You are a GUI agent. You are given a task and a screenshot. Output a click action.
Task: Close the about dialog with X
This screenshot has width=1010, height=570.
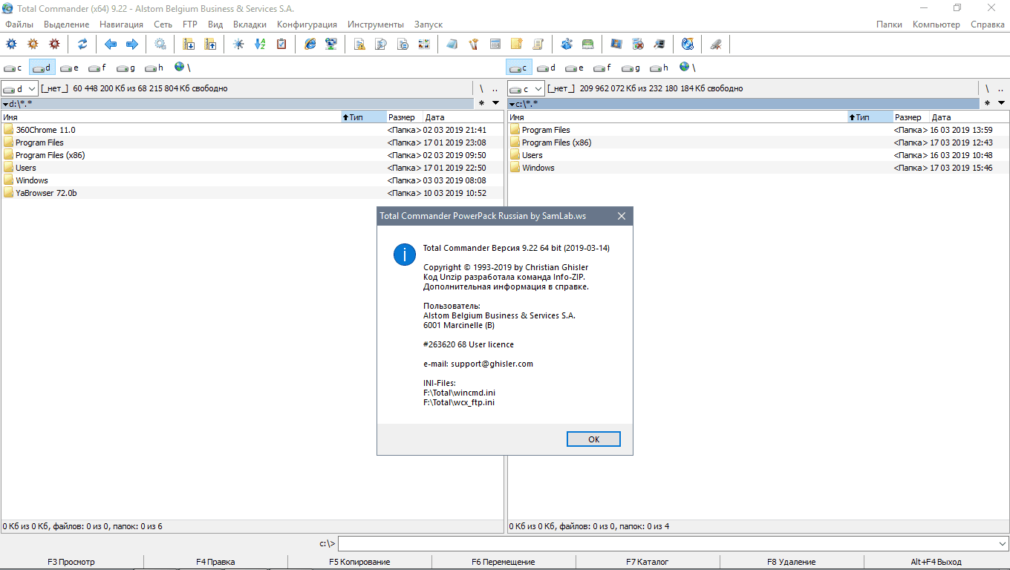coord(622,216)
